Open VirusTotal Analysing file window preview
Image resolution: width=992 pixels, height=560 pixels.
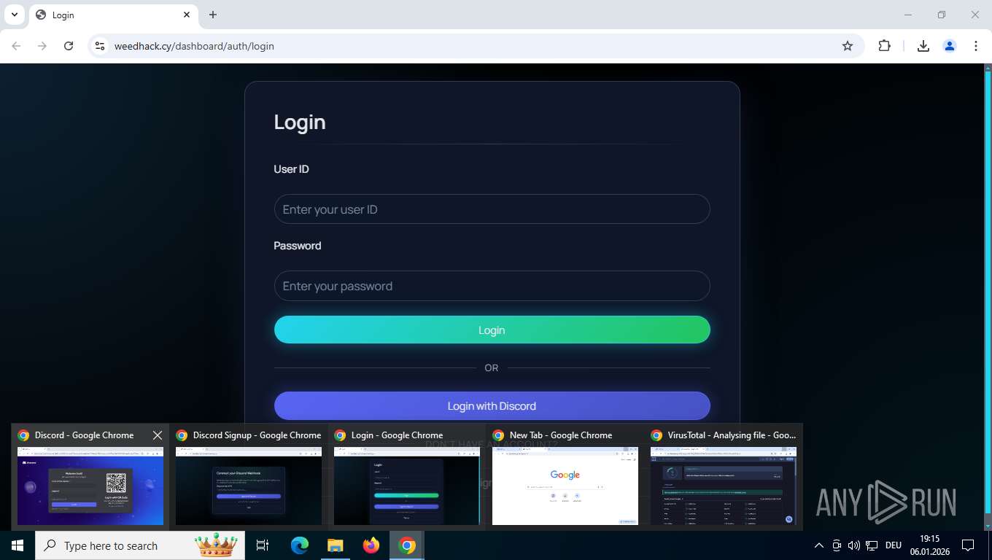[724, 477]
